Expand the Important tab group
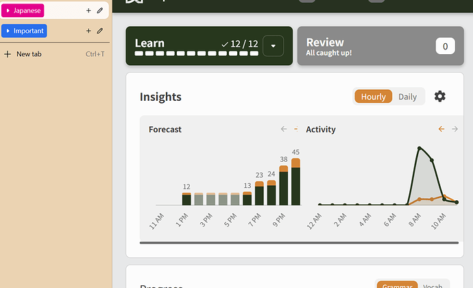Screen dimensions: 473x288 click(x=8, y=31)
